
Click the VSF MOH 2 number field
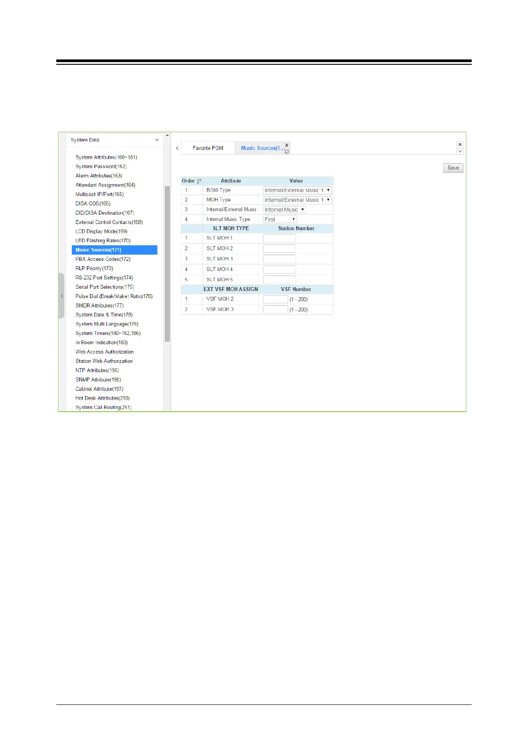[275, 299]
